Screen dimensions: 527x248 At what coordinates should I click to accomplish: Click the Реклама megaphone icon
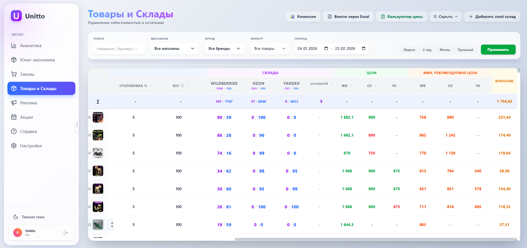pos(14,103)
